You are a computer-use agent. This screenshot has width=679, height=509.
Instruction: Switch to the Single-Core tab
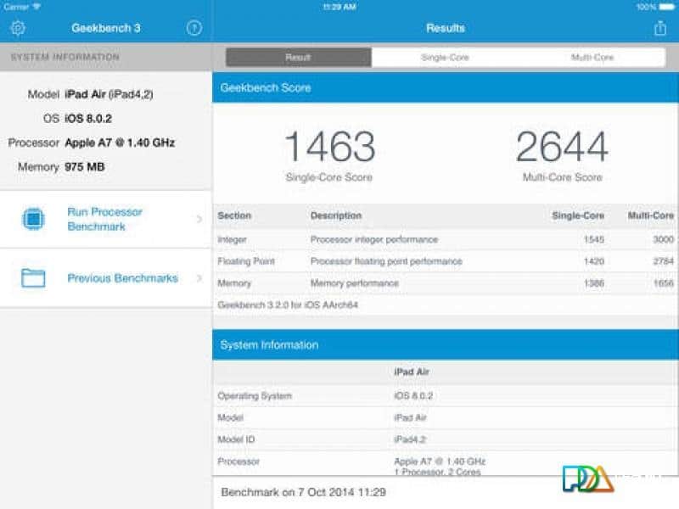point(445,58)
